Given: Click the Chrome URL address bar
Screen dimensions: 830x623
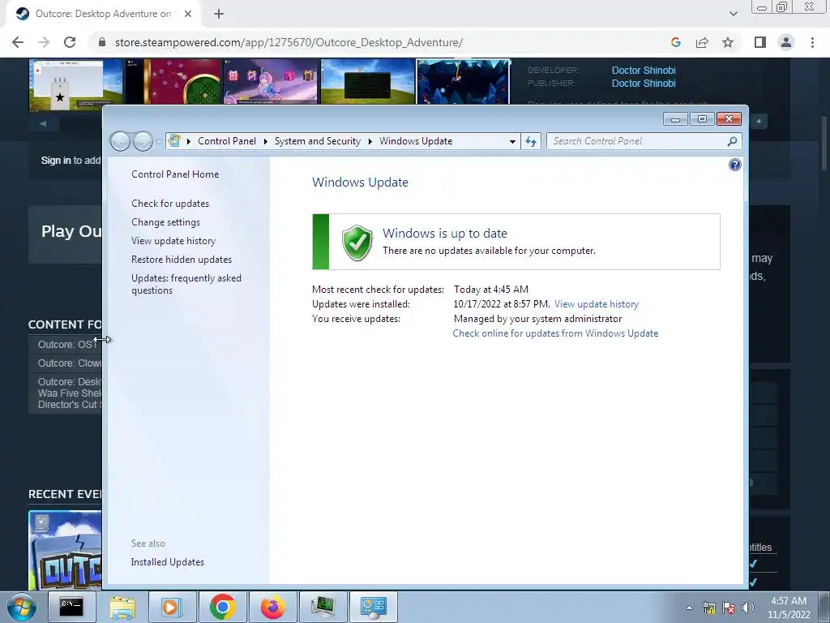Looking at the screenshot, I should pos(383,42).
